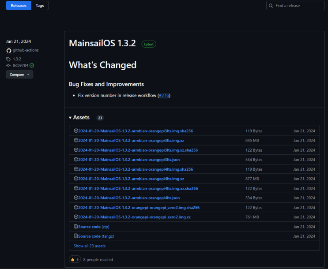
Task: Click the search magnifier icon
Action: click(x=271, y=6)
